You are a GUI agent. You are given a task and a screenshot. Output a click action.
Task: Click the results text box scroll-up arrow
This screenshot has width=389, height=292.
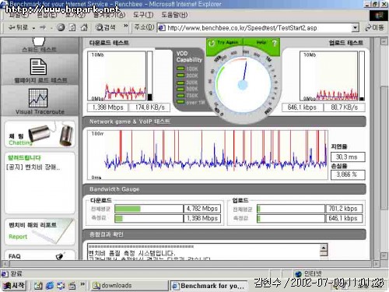point(324,248)
